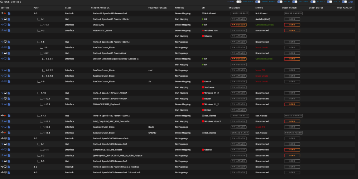Click Bind for SIGMACHIP USB_Keyboard
This screenshot has width=358, height=179.
[x=292, y=104]
